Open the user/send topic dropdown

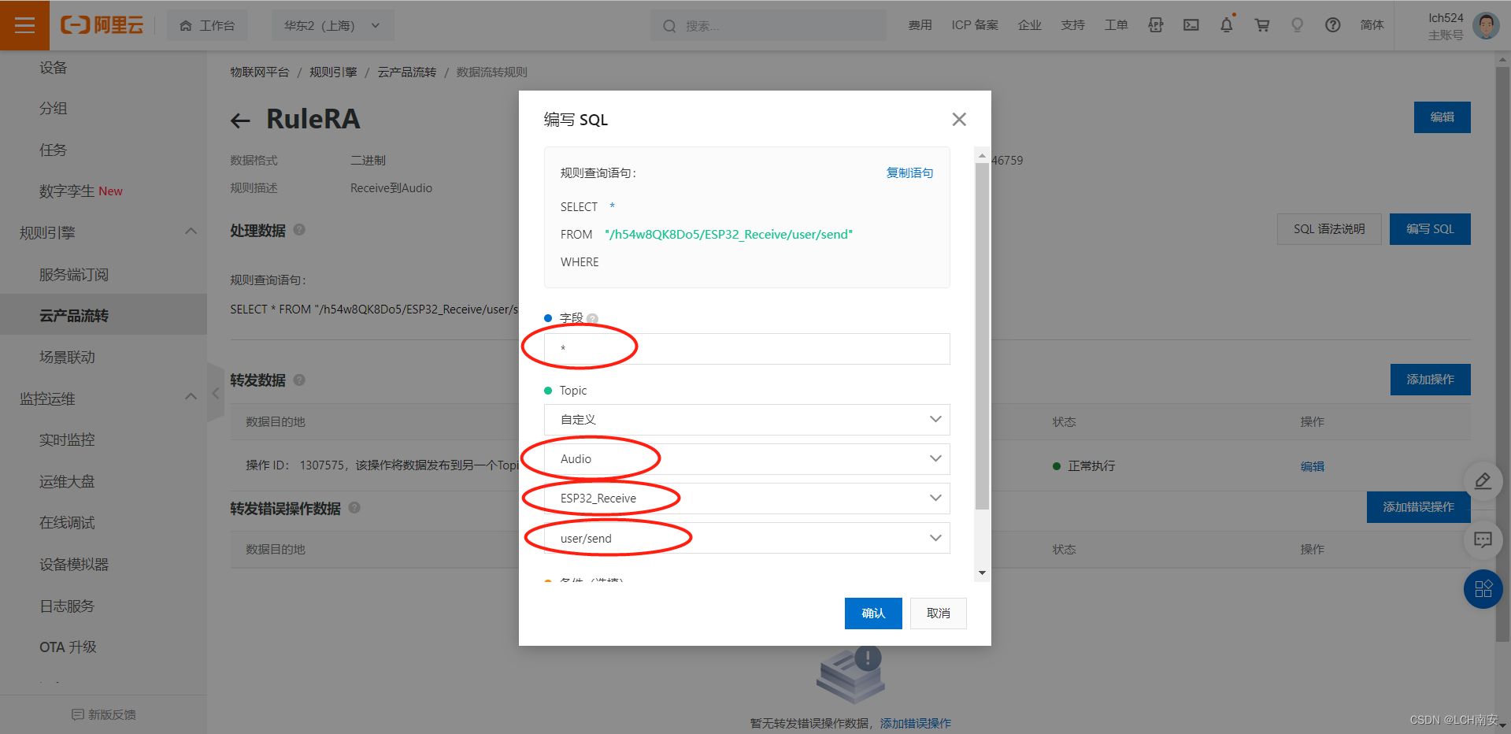point(747,538)
